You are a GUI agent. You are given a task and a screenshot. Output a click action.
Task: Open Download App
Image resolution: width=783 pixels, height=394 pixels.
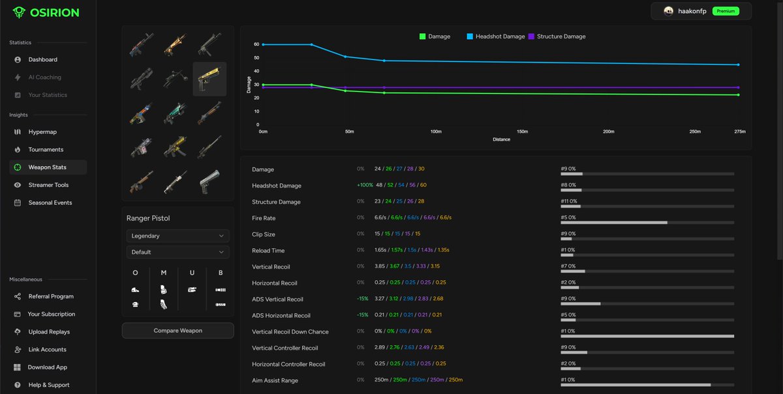48,367
